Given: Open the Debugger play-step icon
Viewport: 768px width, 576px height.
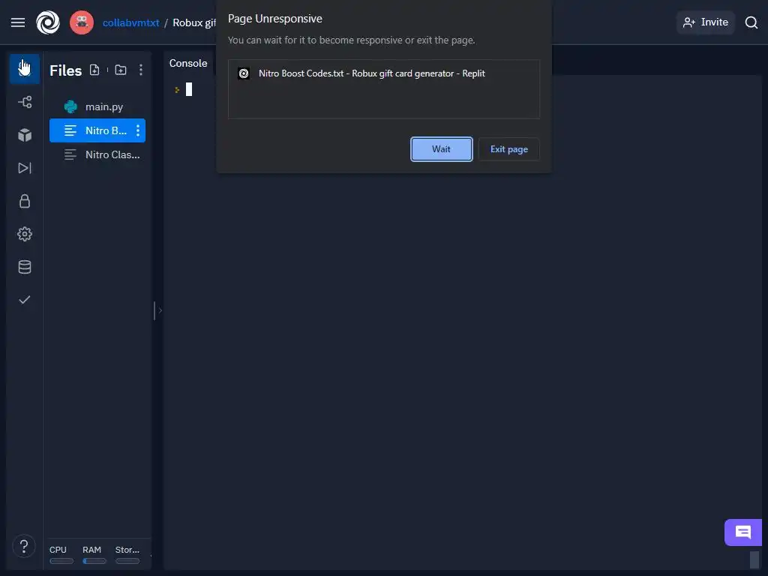Looking at the screenshot, I should (x=25, y=168).
